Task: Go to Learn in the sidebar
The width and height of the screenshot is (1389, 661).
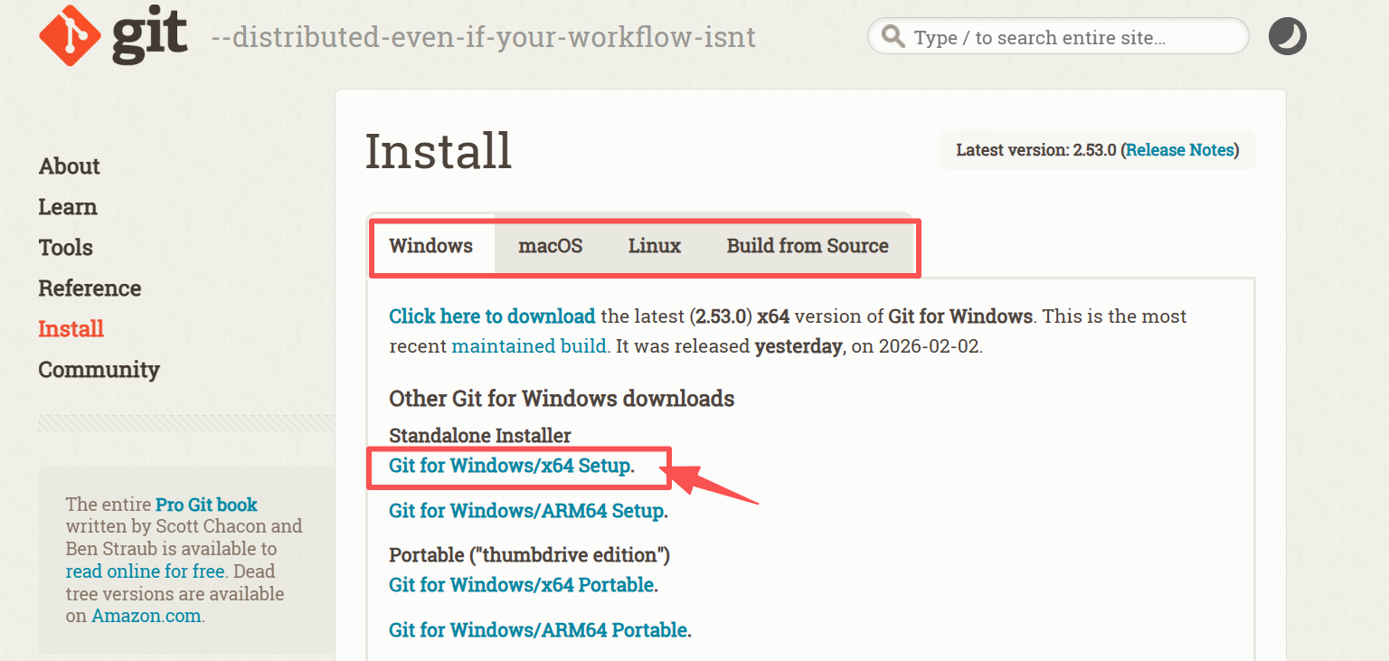Action: (68, 207)
